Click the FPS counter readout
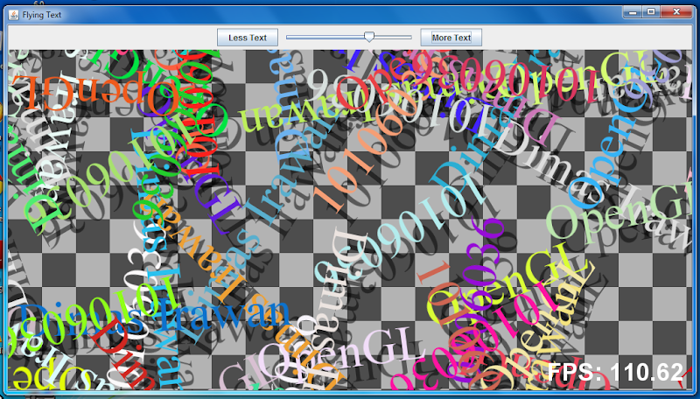This screenshot has height=399, width=700. (615, 371)
